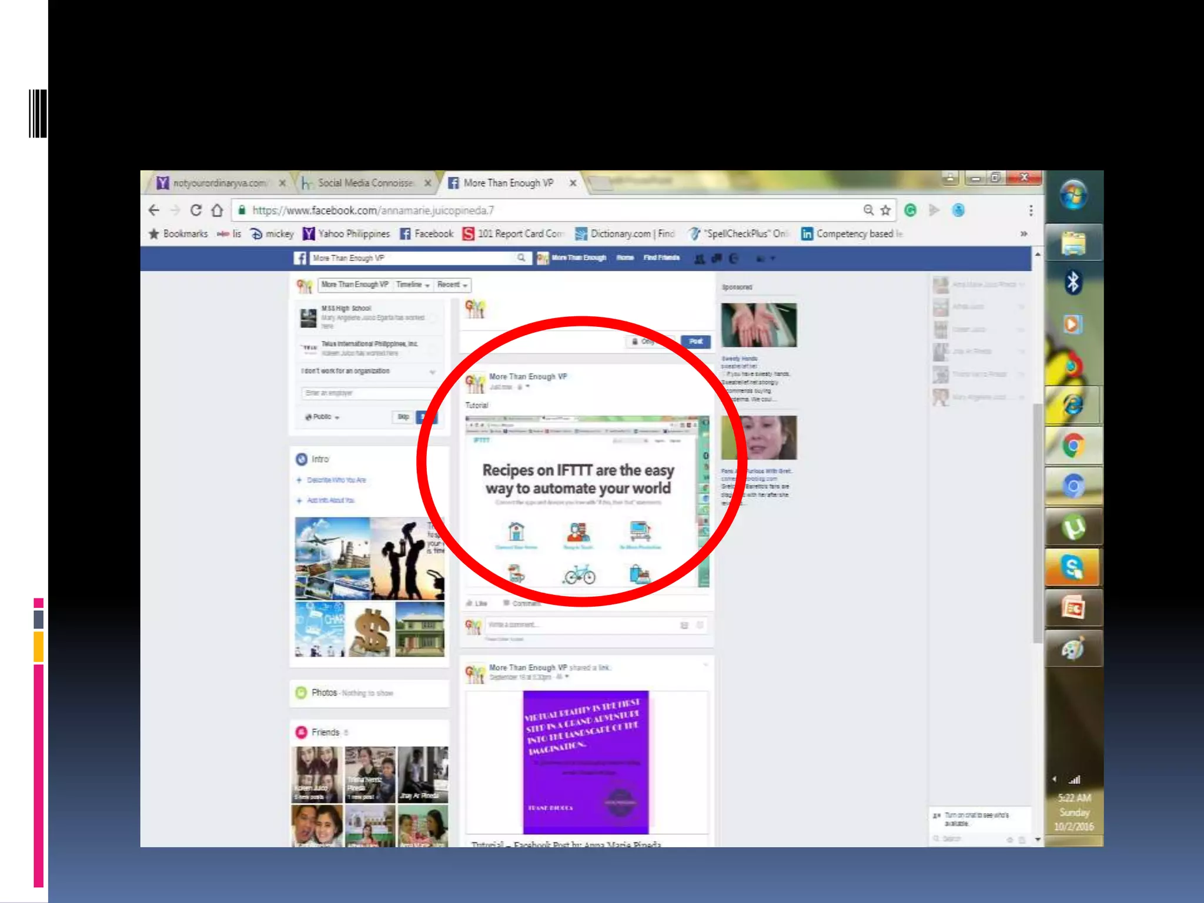Image resolution: width=1204 pixels, height=903 pixels.
Task: Click Find Friends link in header
Action: tap(661, 258)
